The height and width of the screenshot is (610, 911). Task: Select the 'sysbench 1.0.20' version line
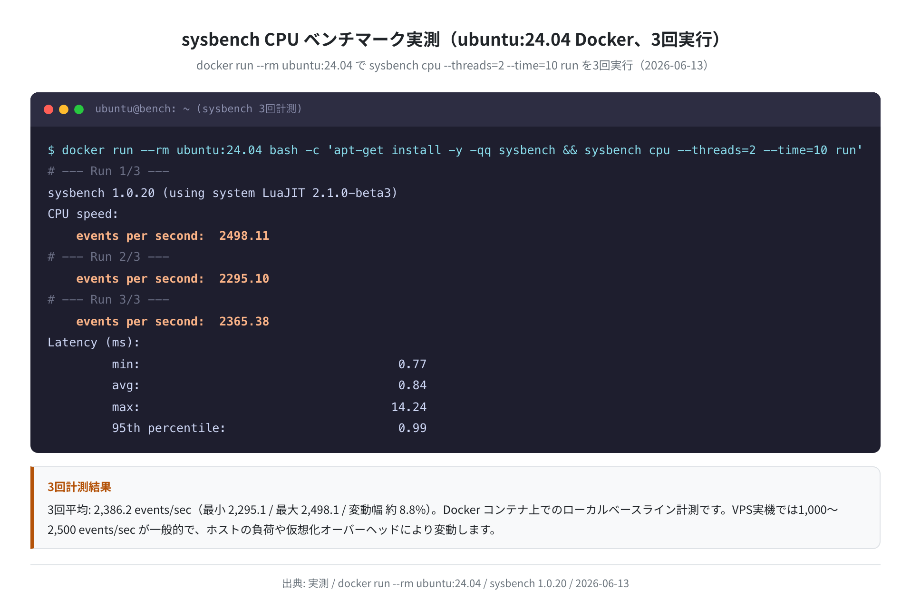tap(223, 193)
